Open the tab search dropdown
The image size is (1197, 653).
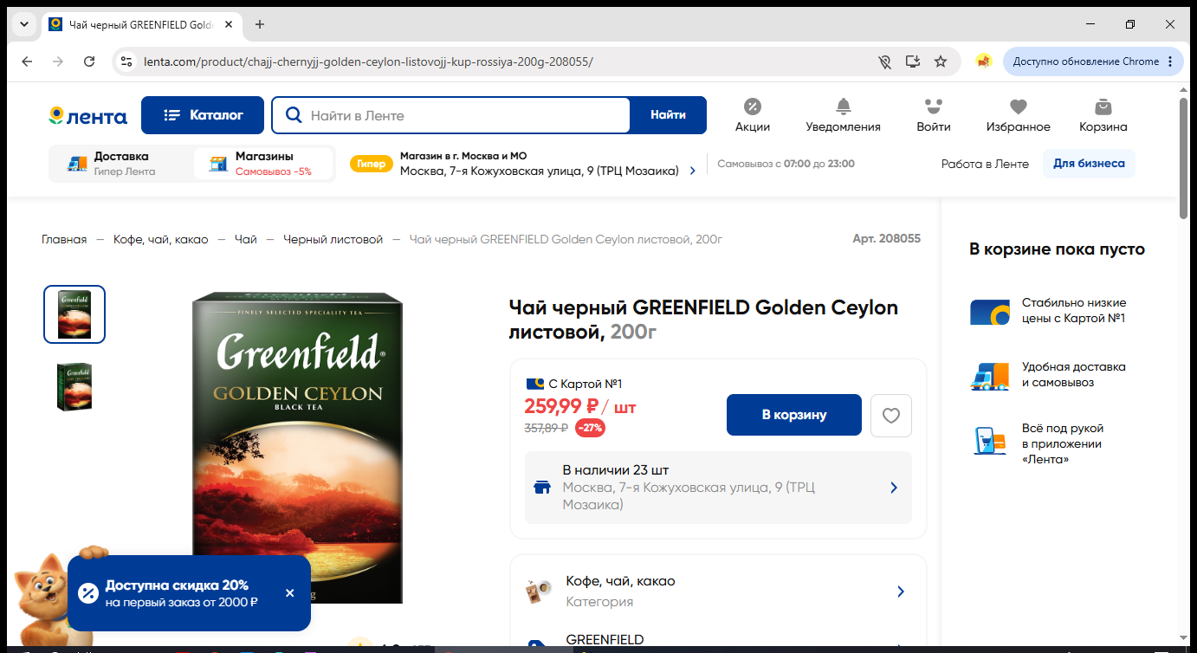[x=23, y=24]
